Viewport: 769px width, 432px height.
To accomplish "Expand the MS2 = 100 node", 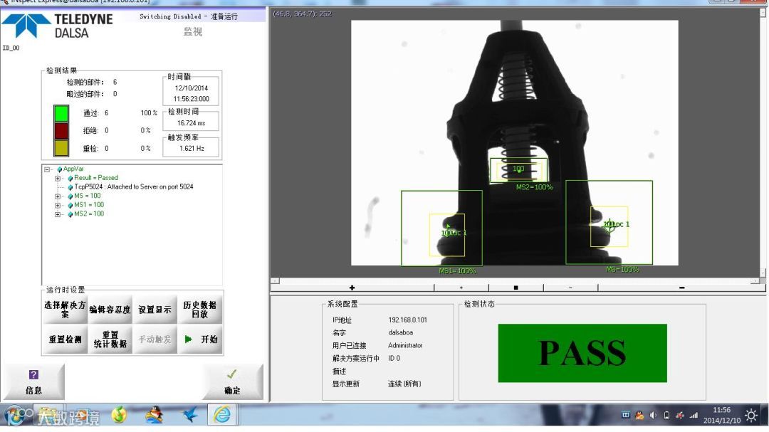I will pos(58,214).
